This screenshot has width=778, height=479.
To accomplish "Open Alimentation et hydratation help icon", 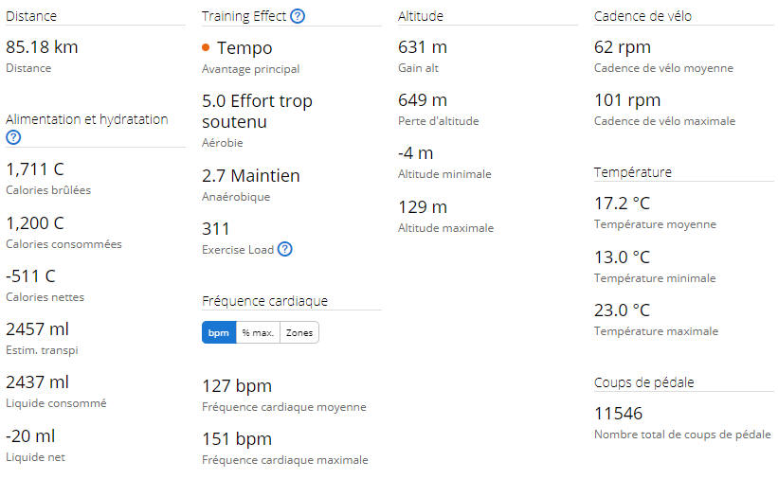I will 13,137.
